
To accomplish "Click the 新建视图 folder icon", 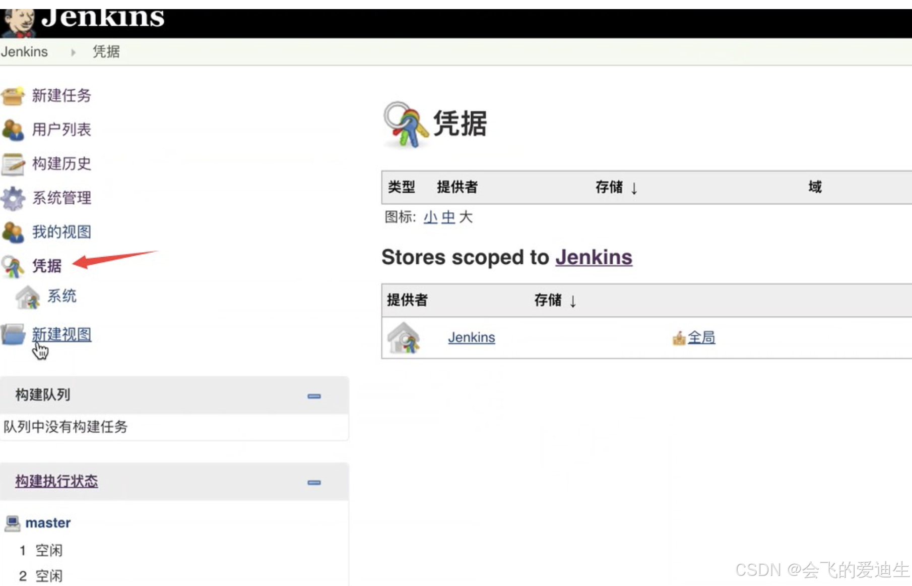I will point(13,334).
